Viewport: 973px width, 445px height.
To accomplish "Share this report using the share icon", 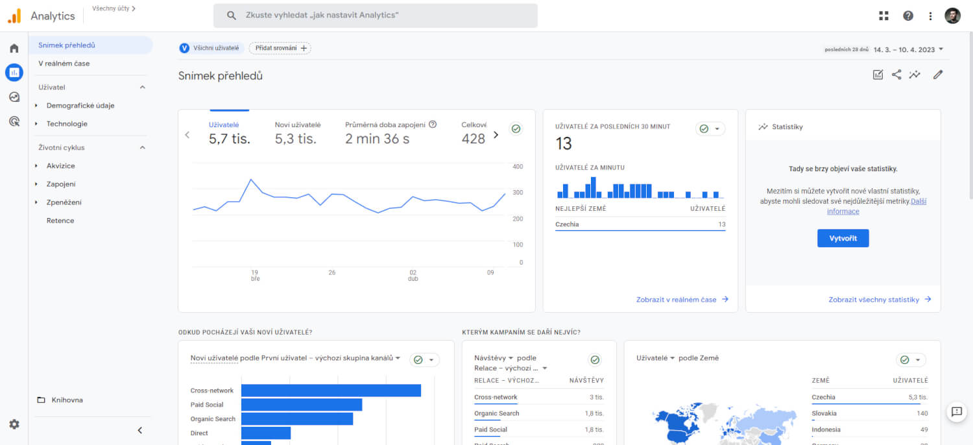I will click(896, 74).
